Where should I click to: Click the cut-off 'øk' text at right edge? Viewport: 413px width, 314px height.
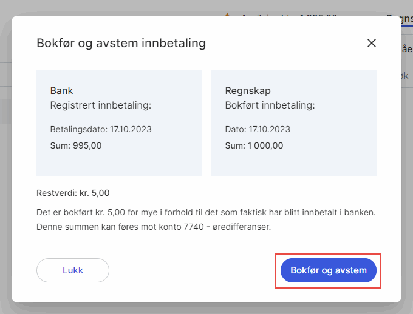[403, 76]
